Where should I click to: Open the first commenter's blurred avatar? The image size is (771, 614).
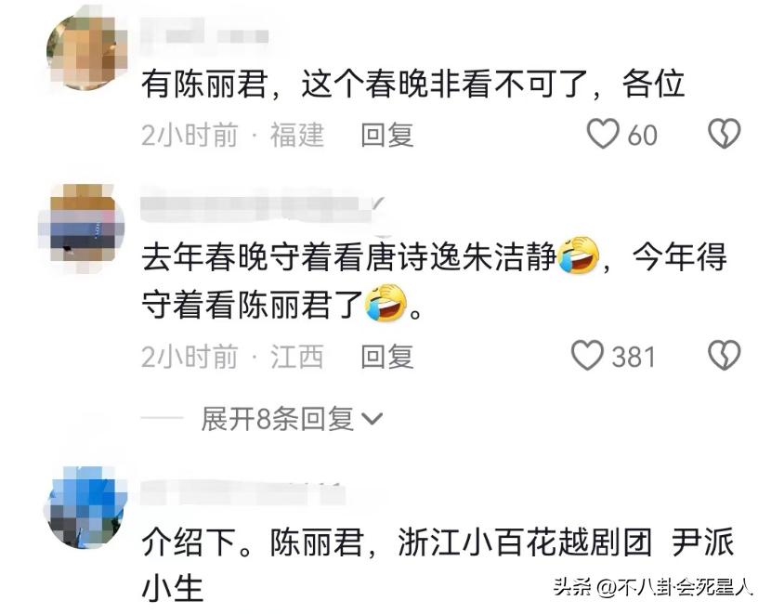pyautogui.click(x=86, y=52)
